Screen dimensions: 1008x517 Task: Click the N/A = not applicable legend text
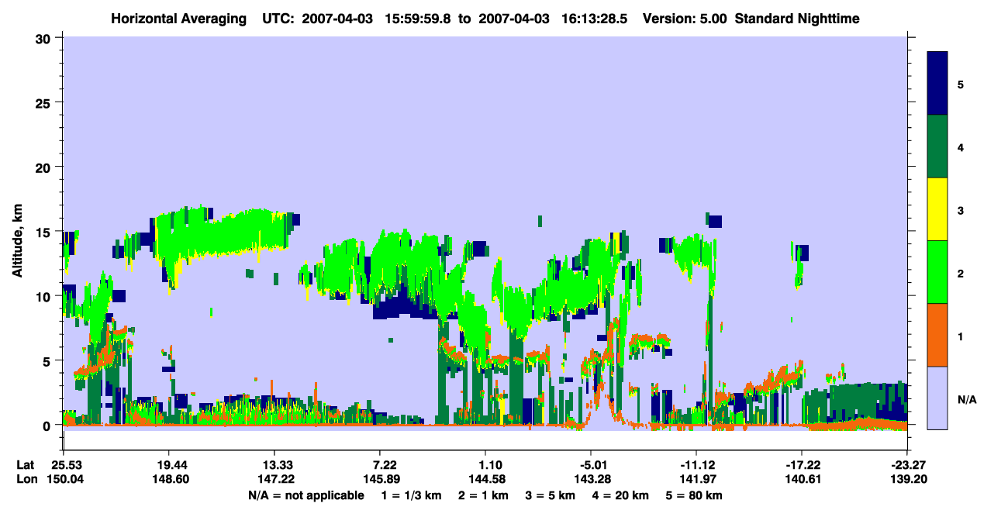click(x=306, y=495)
